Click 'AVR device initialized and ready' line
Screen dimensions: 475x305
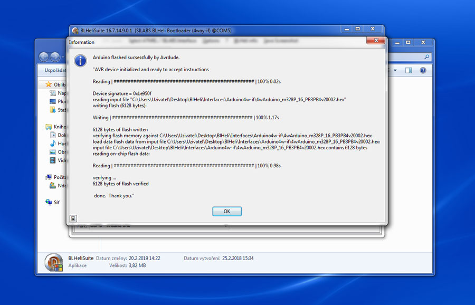[x=151, y=69]
